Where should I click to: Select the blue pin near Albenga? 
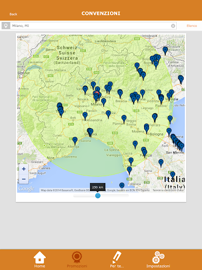pos(75,141)
